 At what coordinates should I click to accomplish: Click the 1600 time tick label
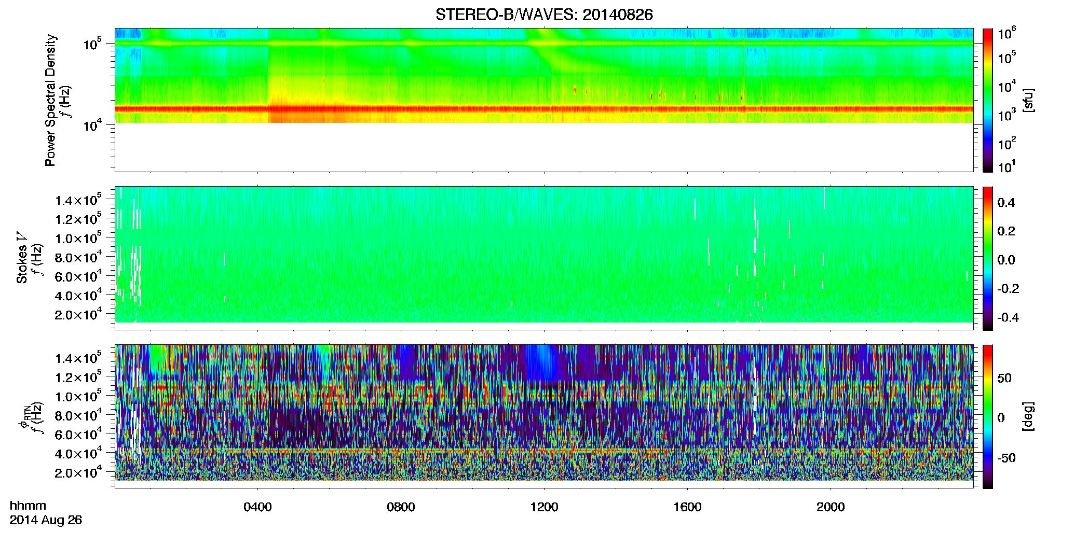click(687, 507)
